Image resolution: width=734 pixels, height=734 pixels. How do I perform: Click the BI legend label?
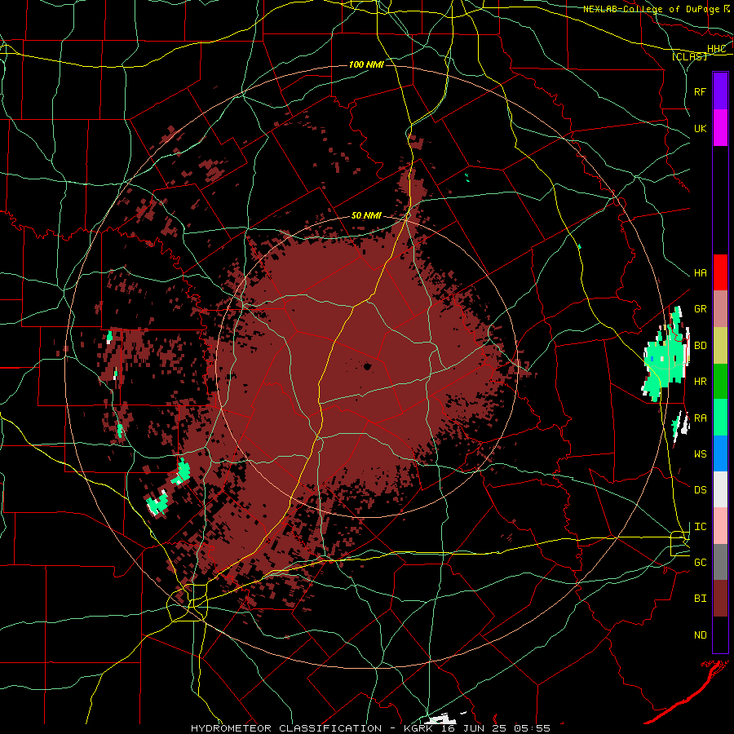(x=700, y=599)
